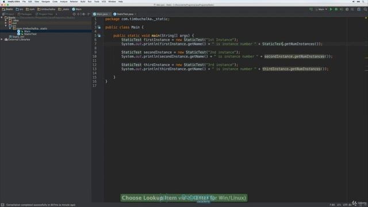Screen dimensions: 368x207
Task: Toggle tool window buttons in status bar corner
Action: (x=2, y=205)
